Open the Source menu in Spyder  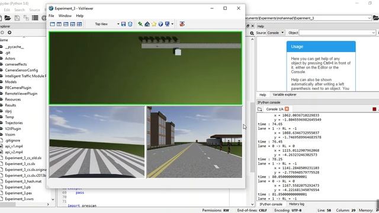[x=34, y=10]
